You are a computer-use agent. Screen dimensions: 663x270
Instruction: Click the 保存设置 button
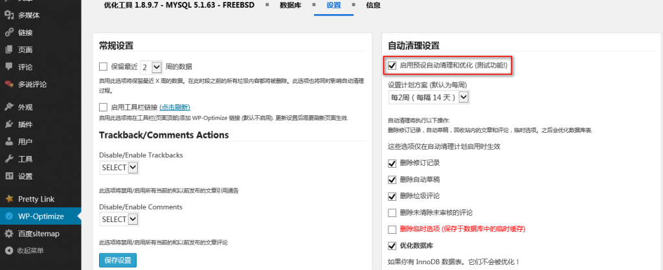118,260
